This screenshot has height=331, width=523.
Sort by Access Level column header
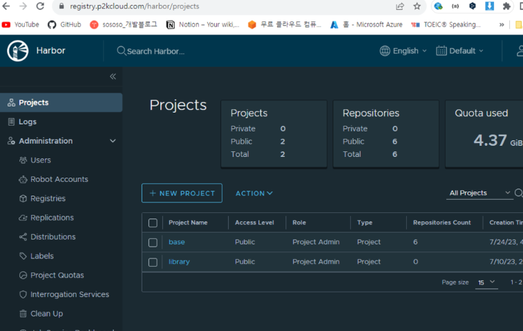click(254, 223)
